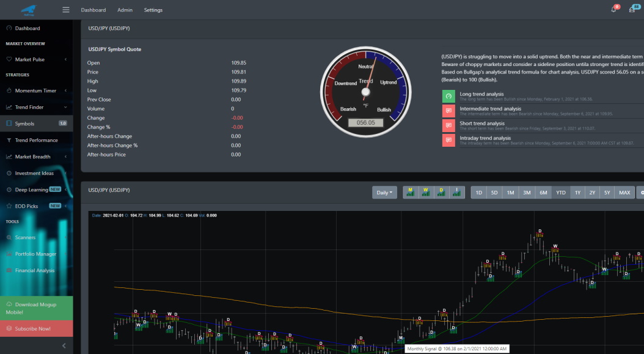This screenshot has width=644, height=354.
Task: Select the Symbols sidebar item
Action: (37, 124)
